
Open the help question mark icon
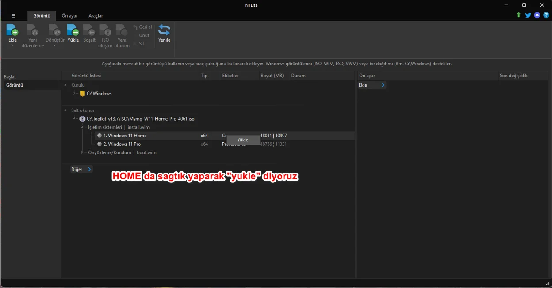tap(546, 15)
